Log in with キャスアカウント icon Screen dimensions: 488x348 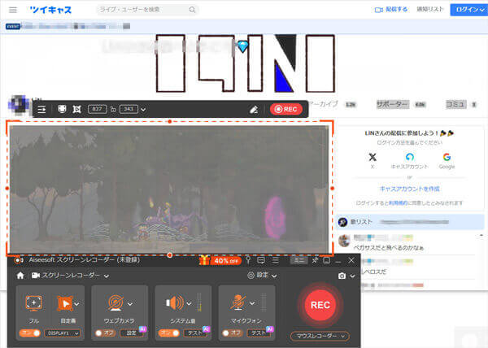click(410, 157)
